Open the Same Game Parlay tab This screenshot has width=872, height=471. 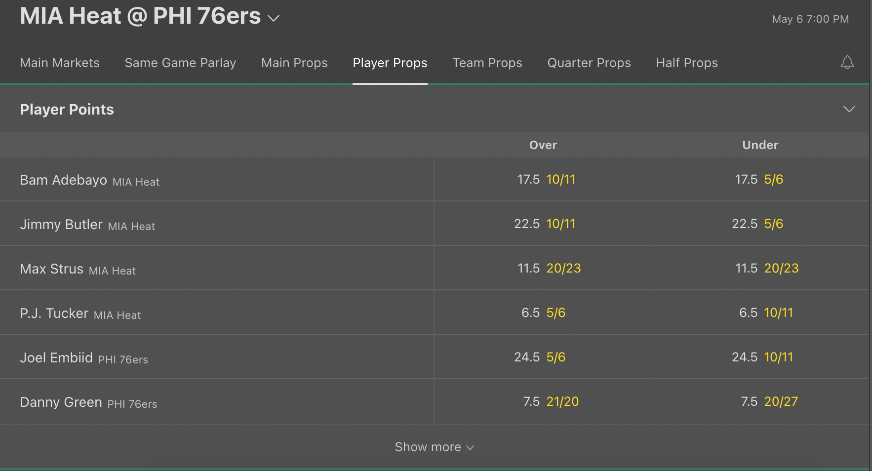pyautogui.click(x=180, y=63)
